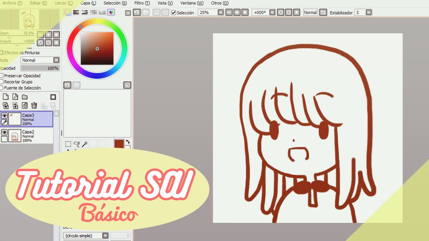Enable Preservar Opacidad

2,76
